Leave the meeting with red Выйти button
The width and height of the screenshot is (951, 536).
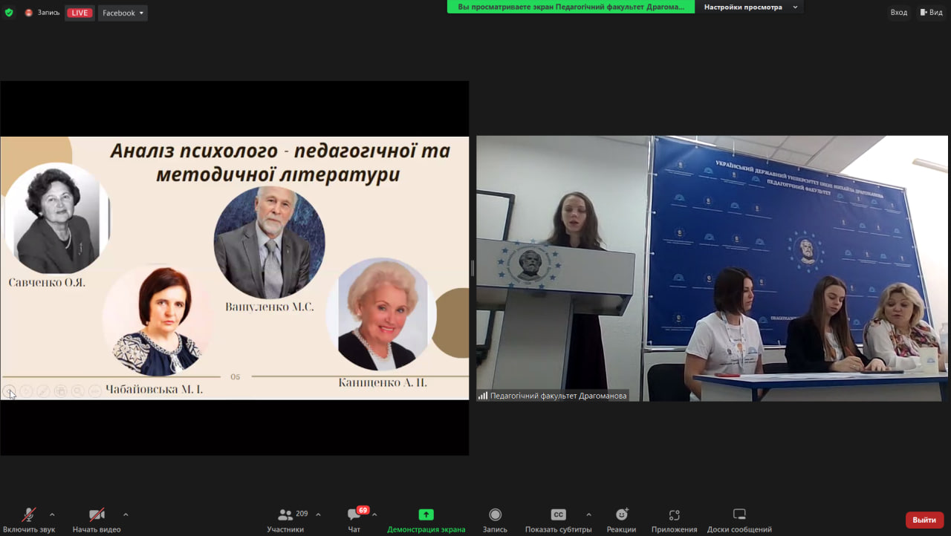click(x=924, y=520)
